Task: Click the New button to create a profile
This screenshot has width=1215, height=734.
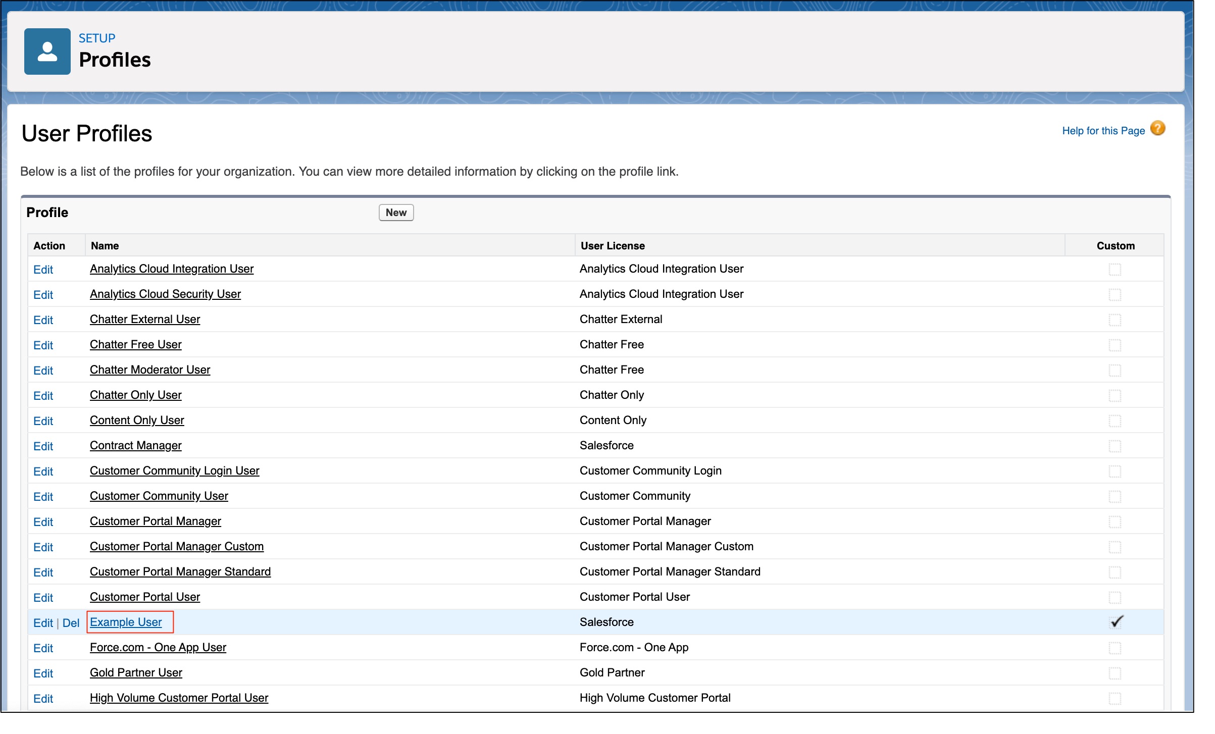Action: point(395,212)
